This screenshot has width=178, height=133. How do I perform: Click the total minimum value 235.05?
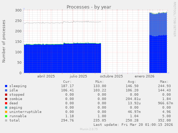pyautogui.click(x=100, y=120)
